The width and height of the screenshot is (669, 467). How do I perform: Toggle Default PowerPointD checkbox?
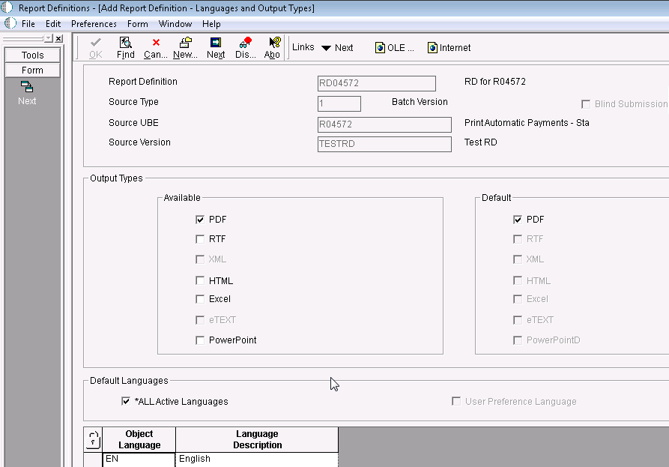pyautogui.click(x=518, y=340)
